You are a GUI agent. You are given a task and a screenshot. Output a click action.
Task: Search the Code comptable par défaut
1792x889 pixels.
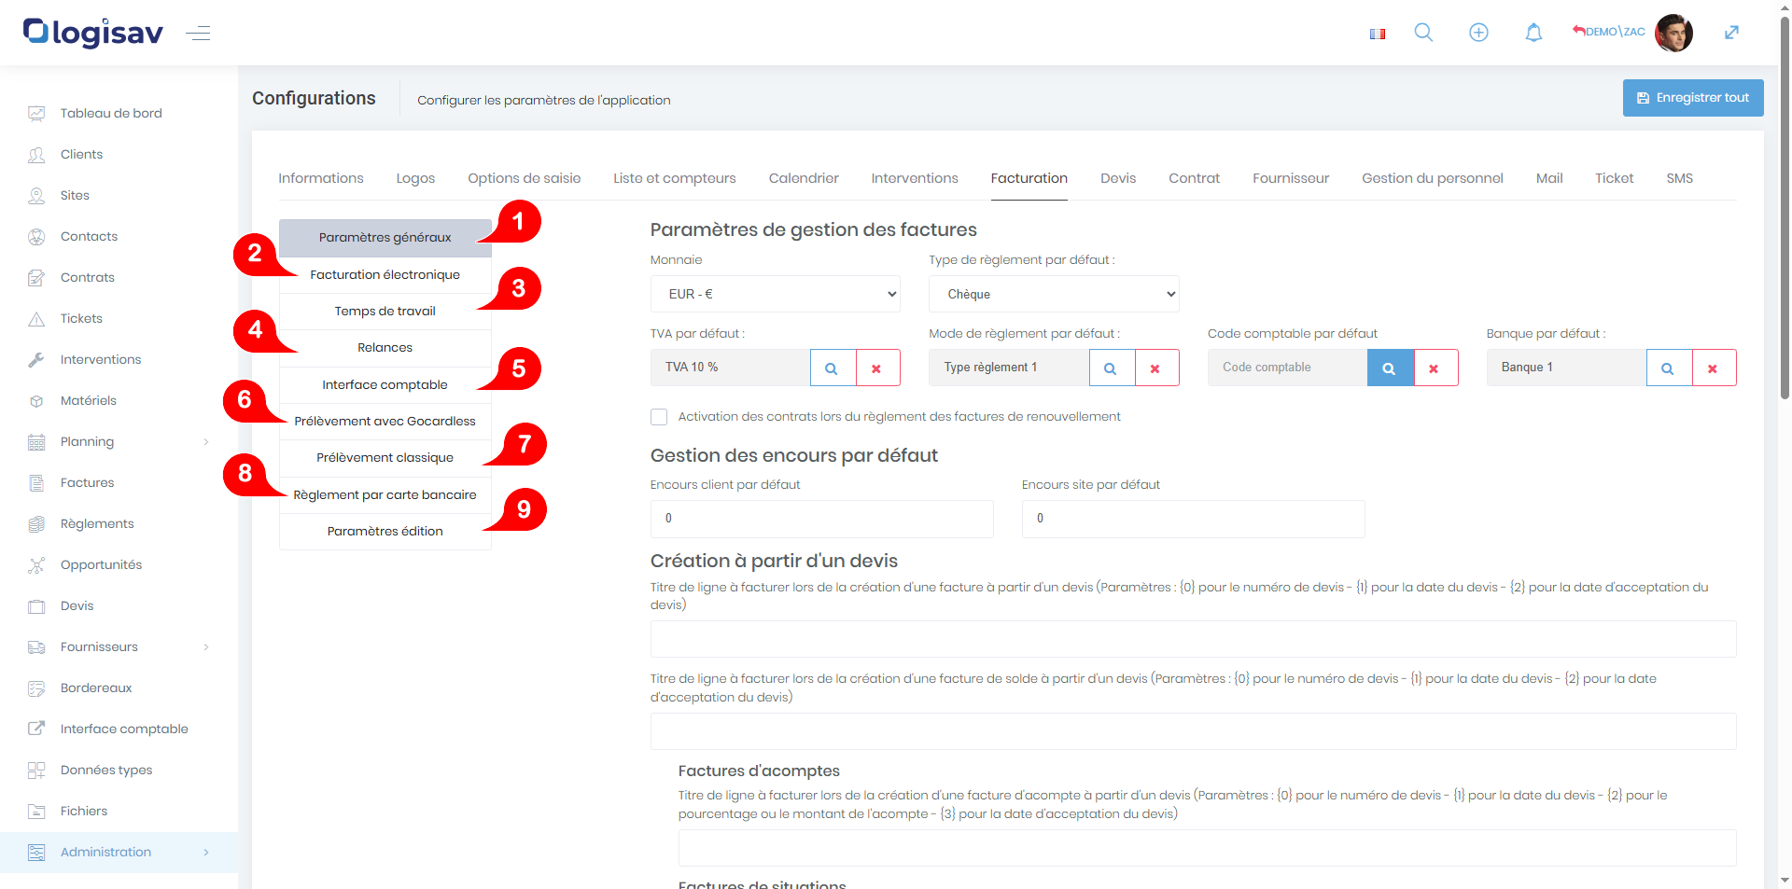point(1389,368)
